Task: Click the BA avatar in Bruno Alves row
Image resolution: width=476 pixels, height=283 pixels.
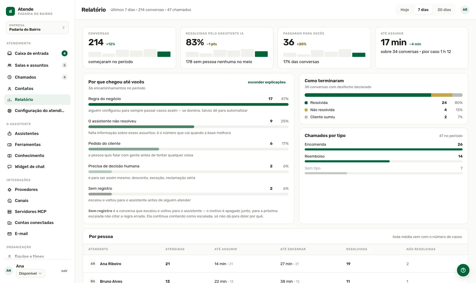Action: tap(93, 281)
